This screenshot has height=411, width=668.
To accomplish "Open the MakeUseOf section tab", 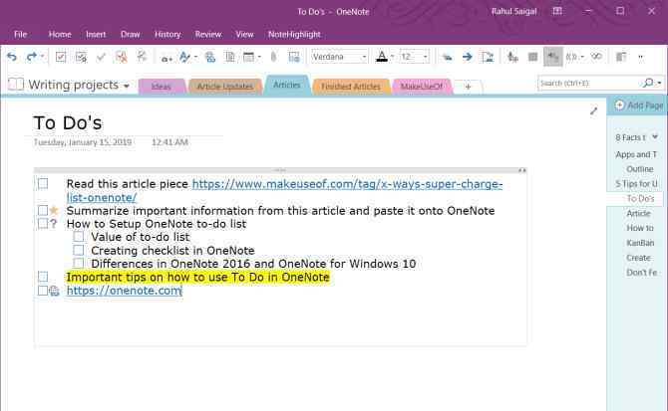I will [x=422, y=87].
